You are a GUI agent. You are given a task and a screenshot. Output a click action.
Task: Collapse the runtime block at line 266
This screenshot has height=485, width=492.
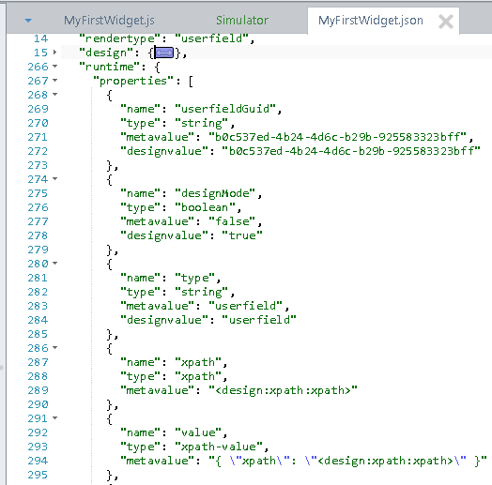click(x=54, y=67)
